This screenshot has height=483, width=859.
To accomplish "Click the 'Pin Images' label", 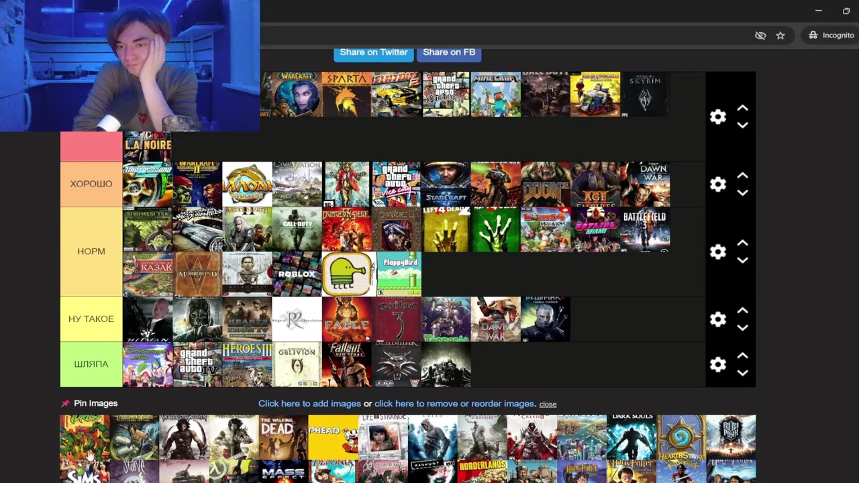I will pyautogui.click(x=96, y=403).
